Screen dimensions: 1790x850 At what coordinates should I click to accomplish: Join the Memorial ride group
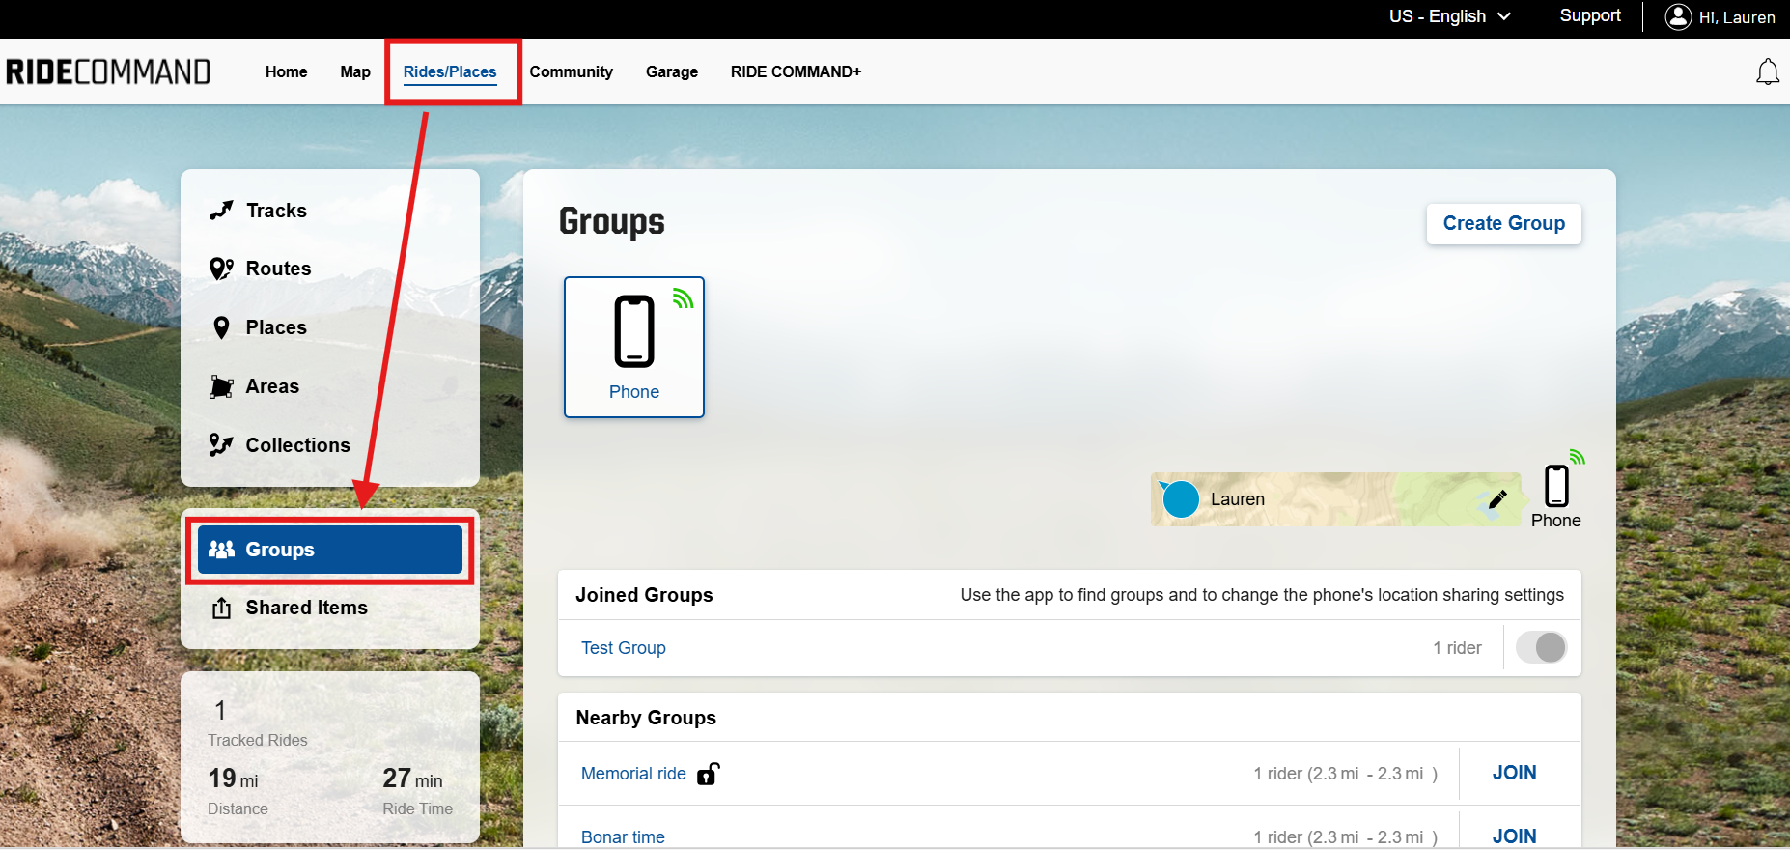[1514, 773]
